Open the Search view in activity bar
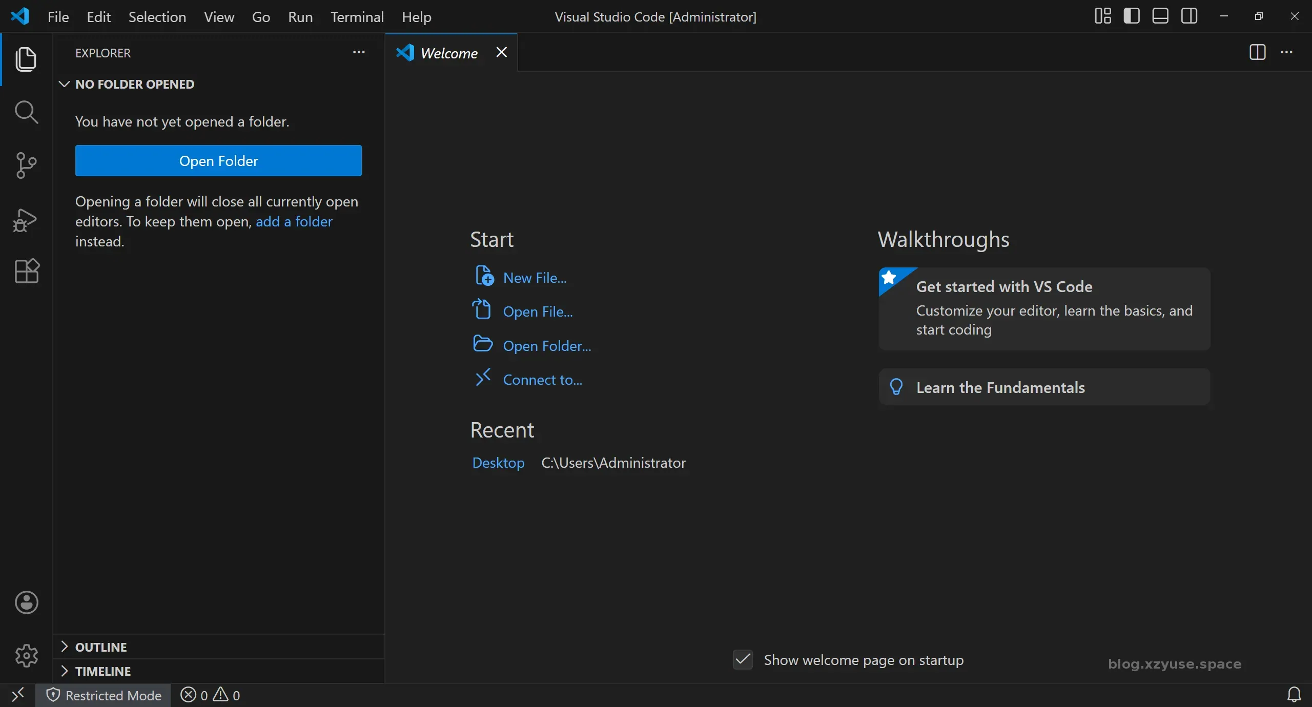This screenshot has width=1312, height=707. pyautogui.click(x=26, y=112)
